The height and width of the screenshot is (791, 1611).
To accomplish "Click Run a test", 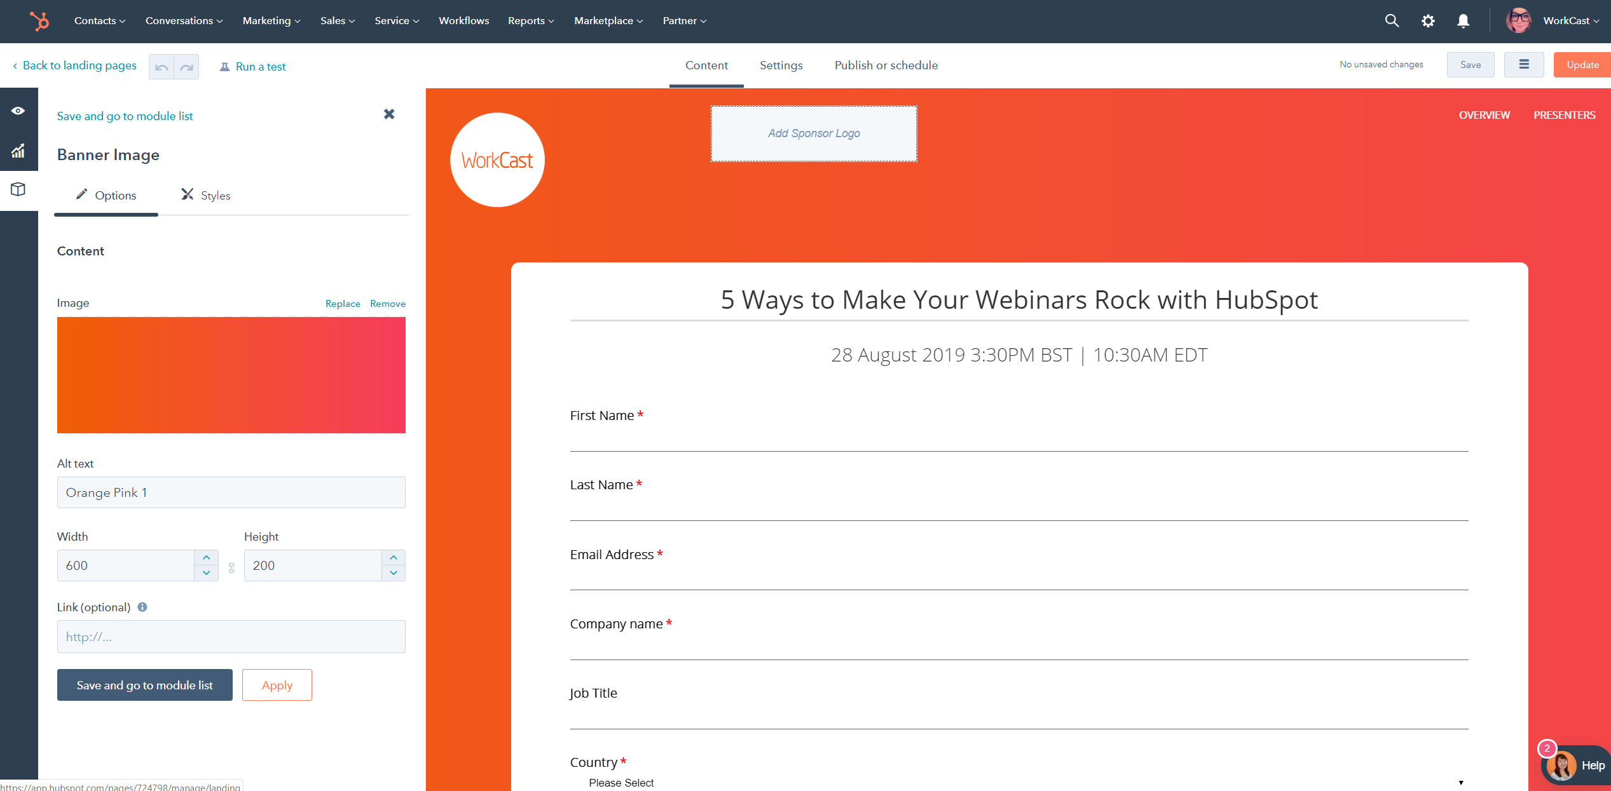I will [x=253, y=67].
